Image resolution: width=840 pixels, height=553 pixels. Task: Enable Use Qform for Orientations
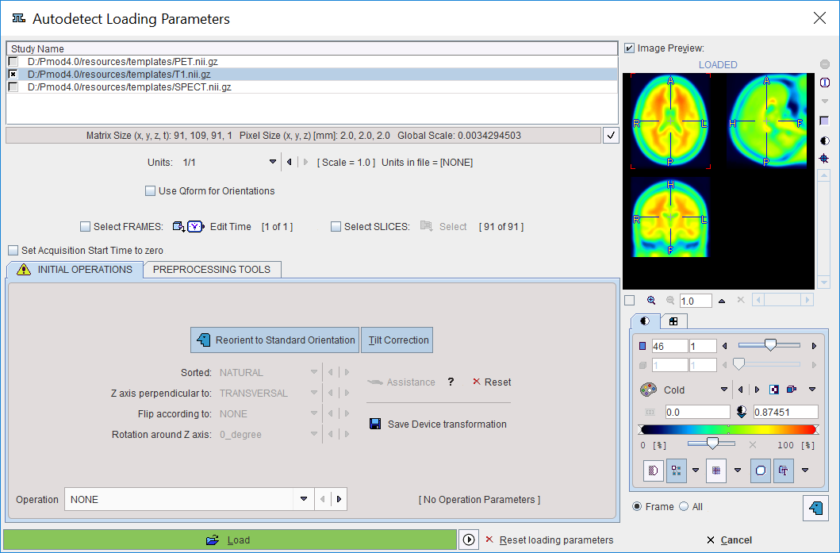click(x=151, y=190)
